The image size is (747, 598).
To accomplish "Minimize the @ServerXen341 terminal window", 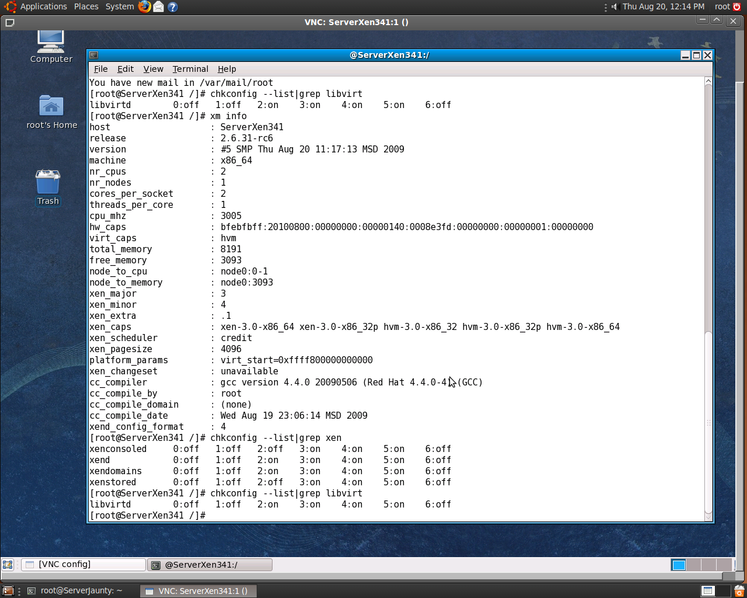I will [686, 55].
